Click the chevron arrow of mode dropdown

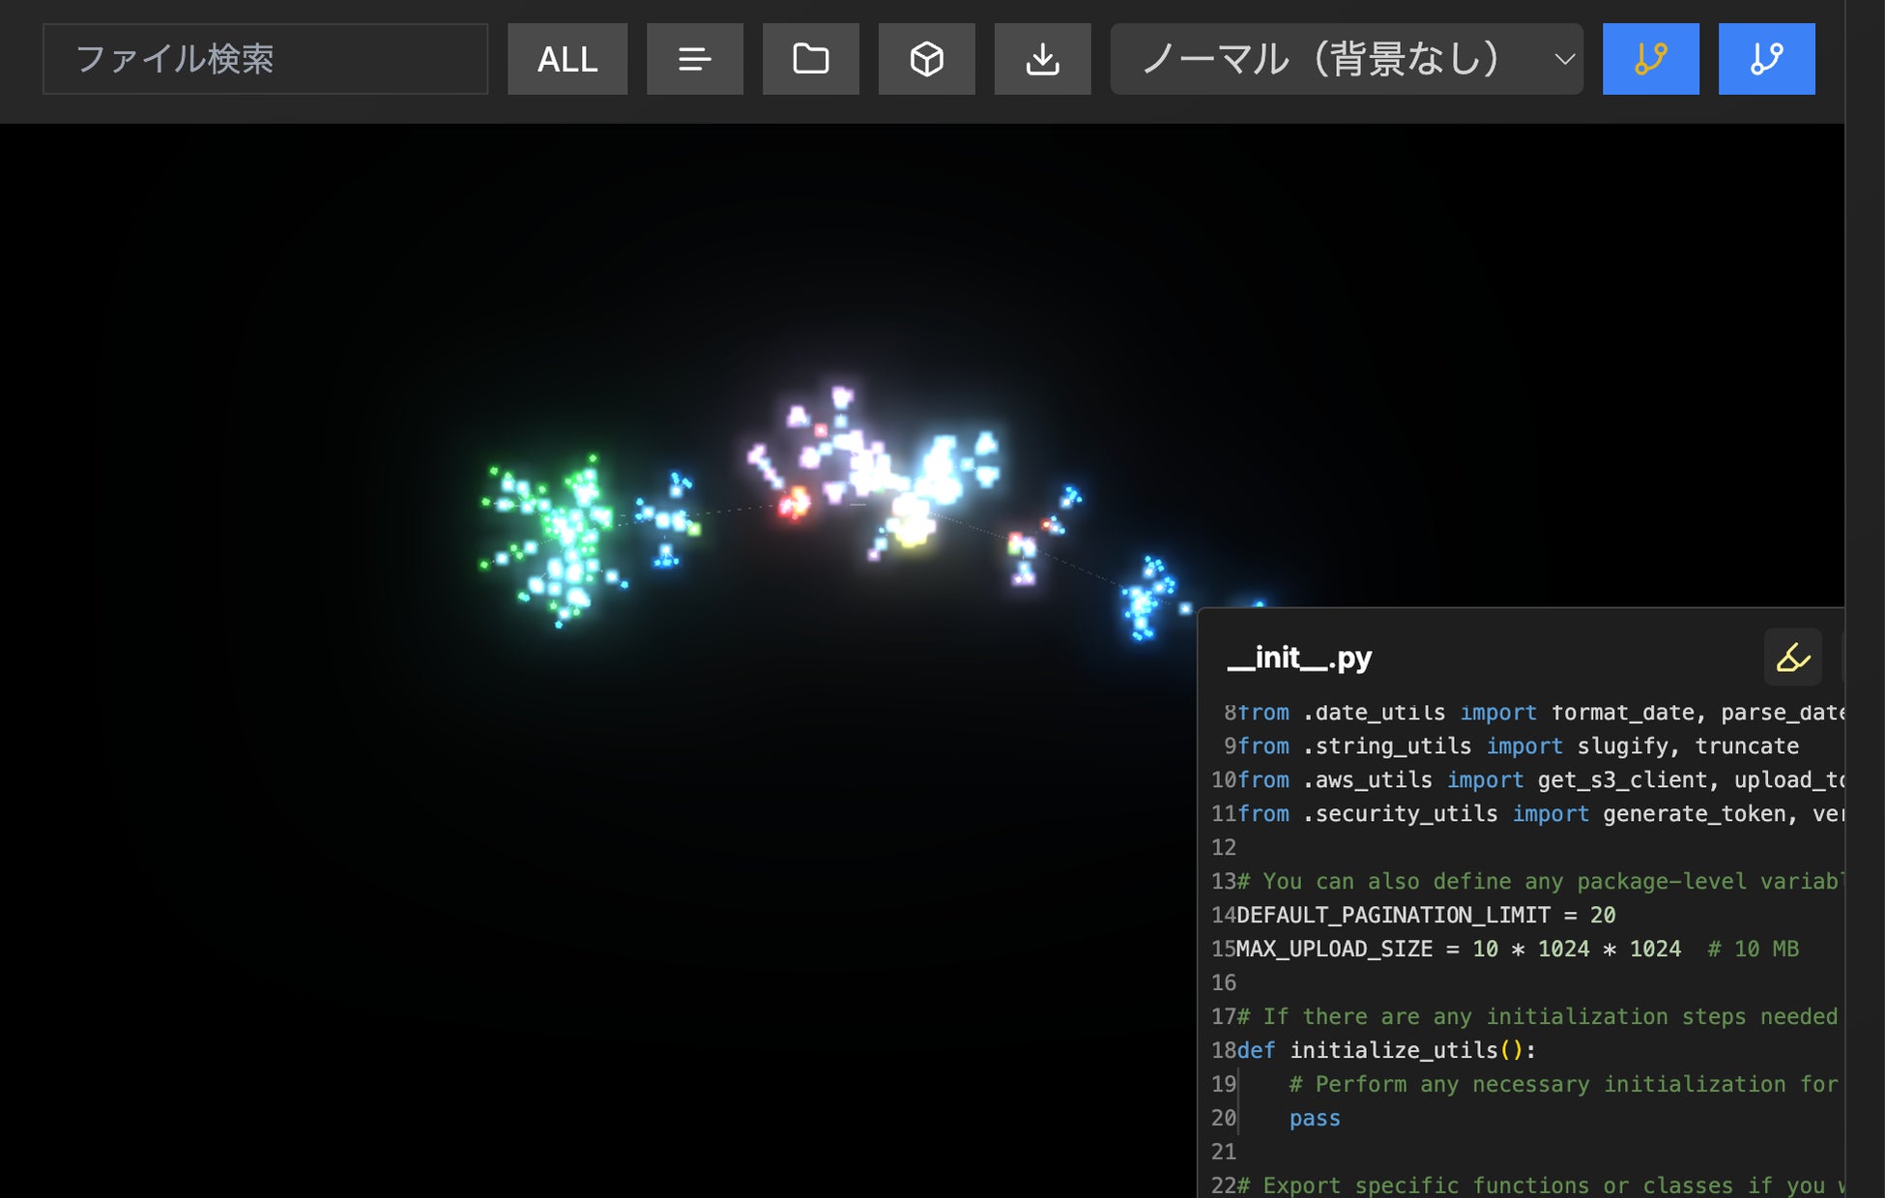point(1564,59)
